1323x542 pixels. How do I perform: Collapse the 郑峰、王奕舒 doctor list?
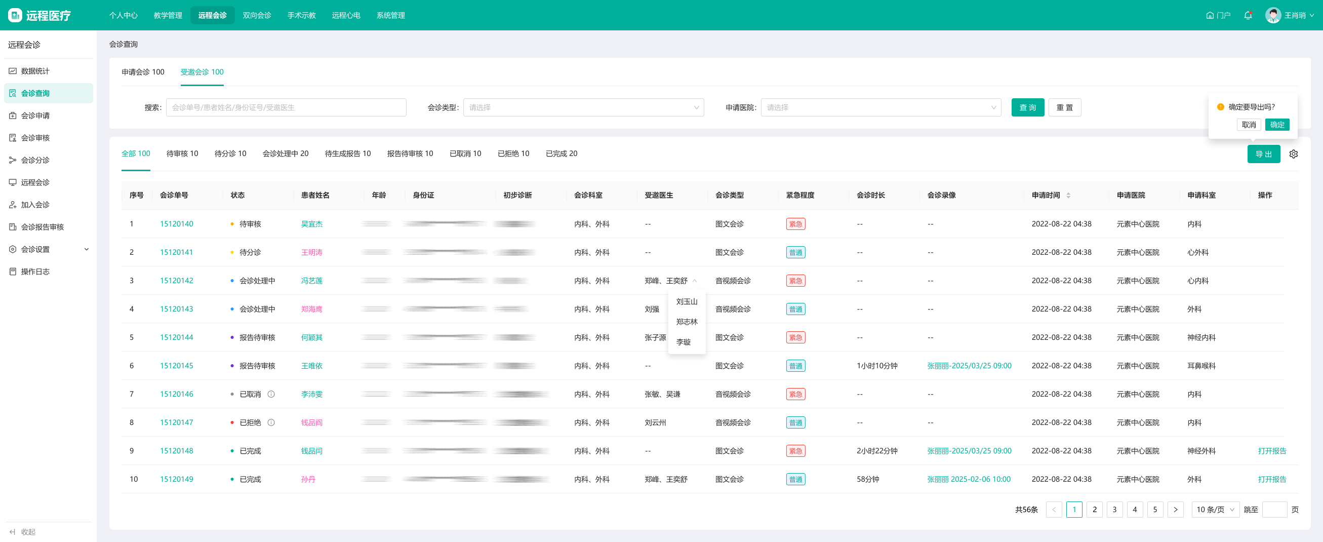pos(694,281)
